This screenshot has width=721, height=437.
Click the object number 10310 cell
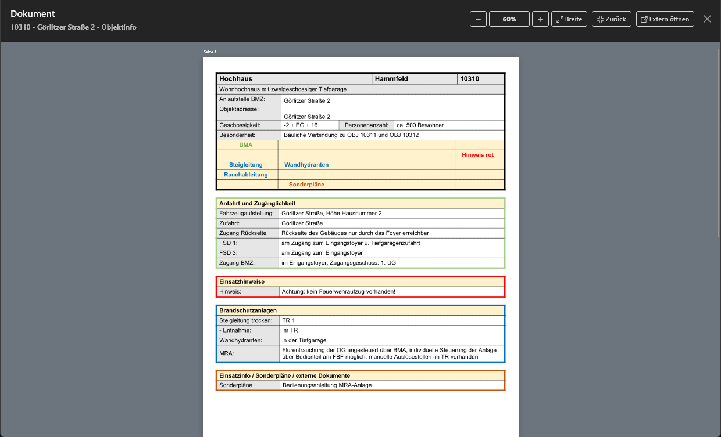click(470, 79)
